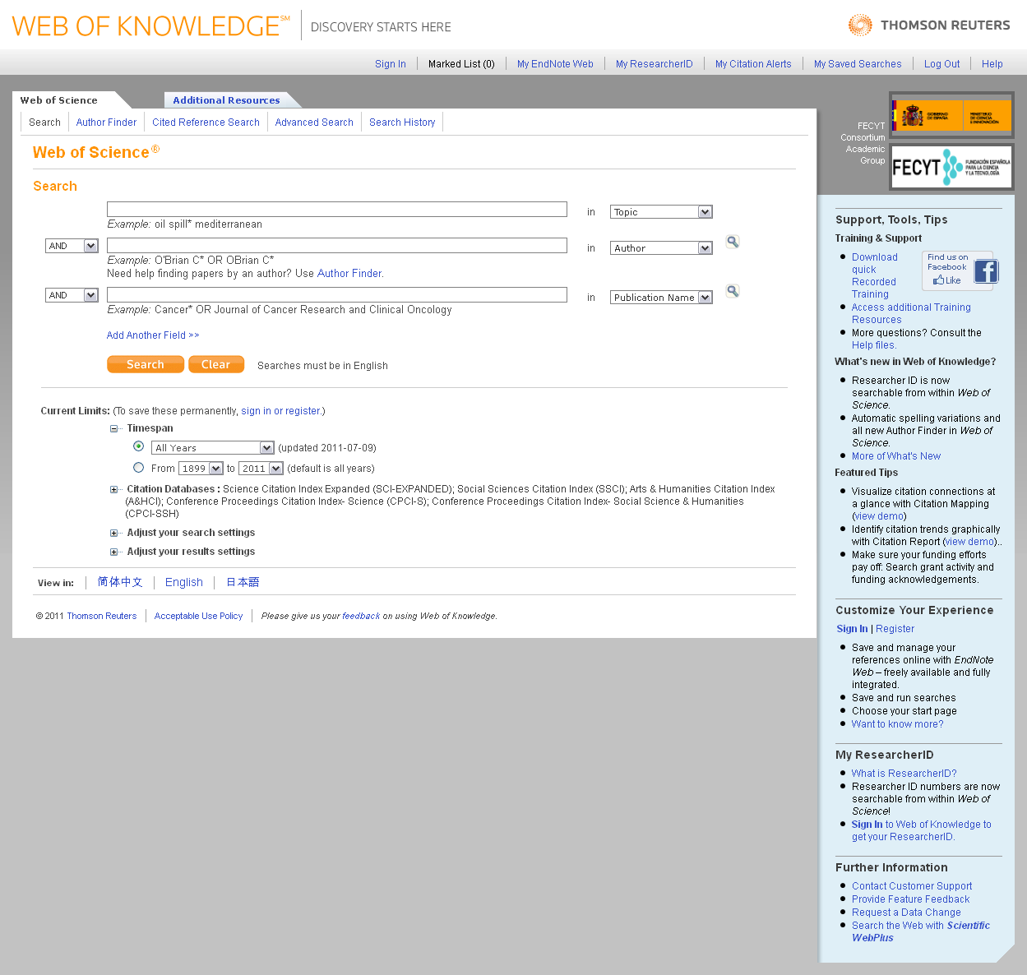Click the Add Another Field link
Image resolution: width=1027 pixels, height=975 pixels.
point(153,335)
